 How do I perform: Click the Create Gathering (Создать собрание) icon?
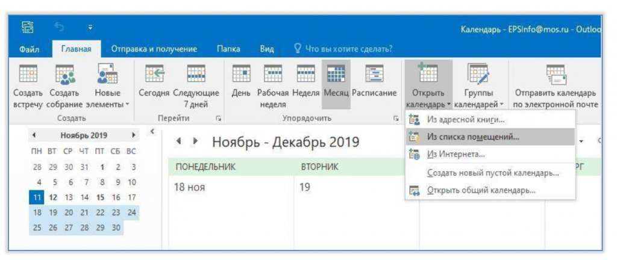(x=62, y=84)
